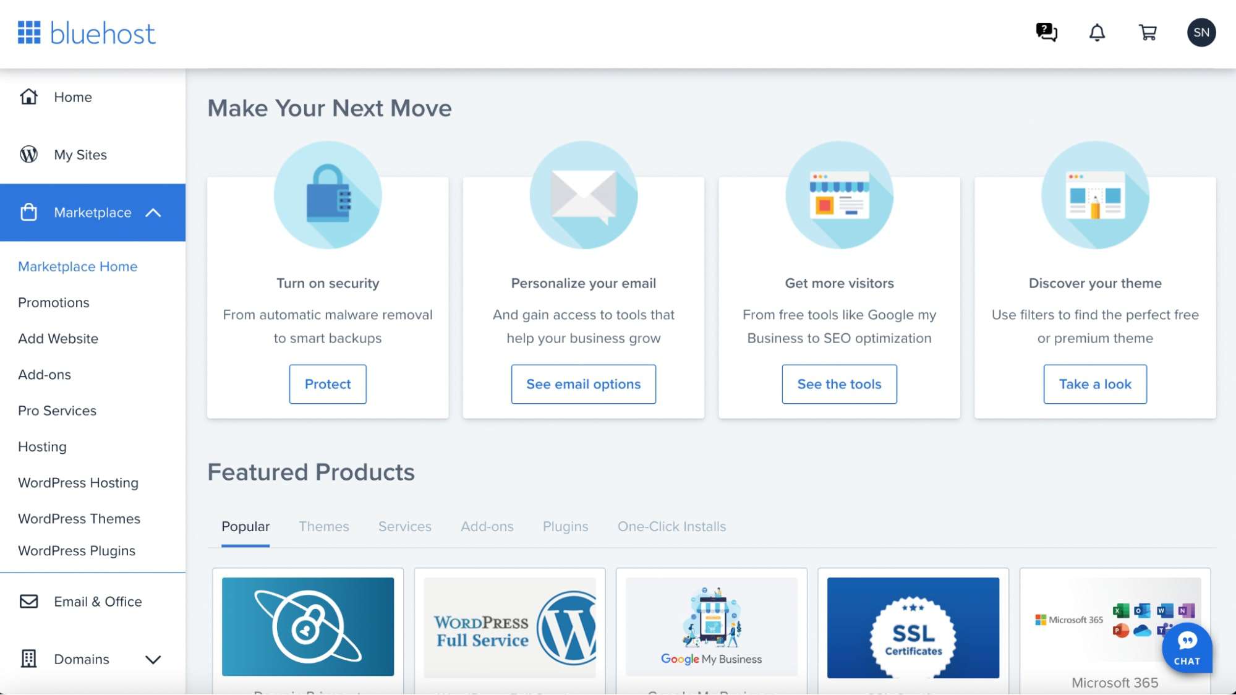Open the shopping cart icon
The image size is (1236, 695).
1148,32
